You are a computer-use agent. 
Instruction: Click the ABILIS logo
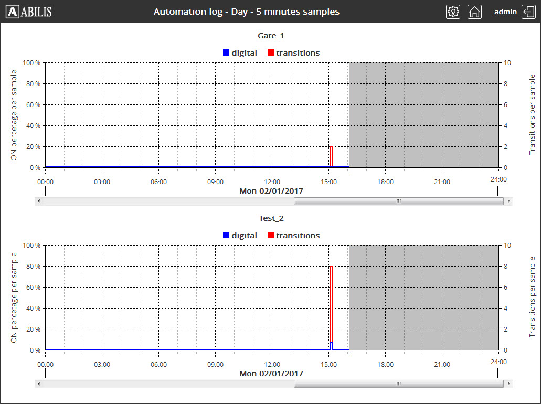tap(30, 12)
